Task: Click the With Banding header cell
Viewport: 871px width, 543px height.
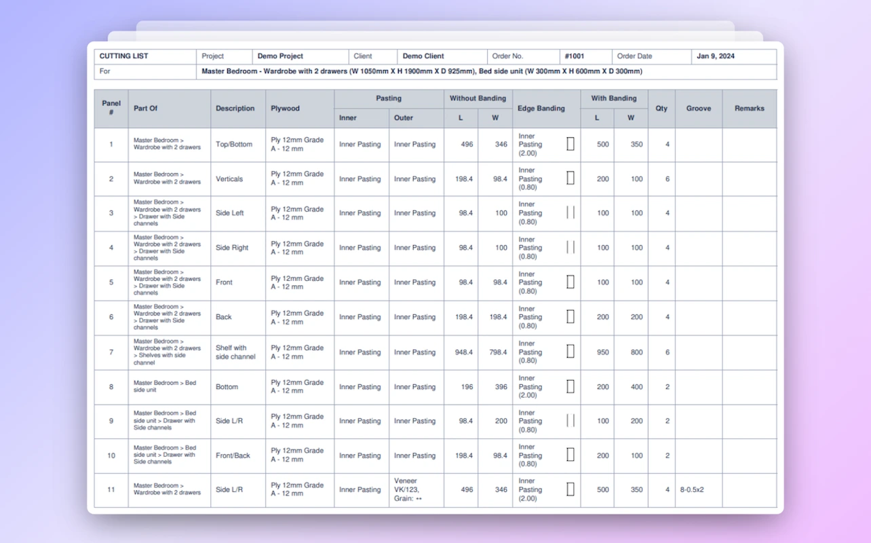Action: tap(615, 98)
